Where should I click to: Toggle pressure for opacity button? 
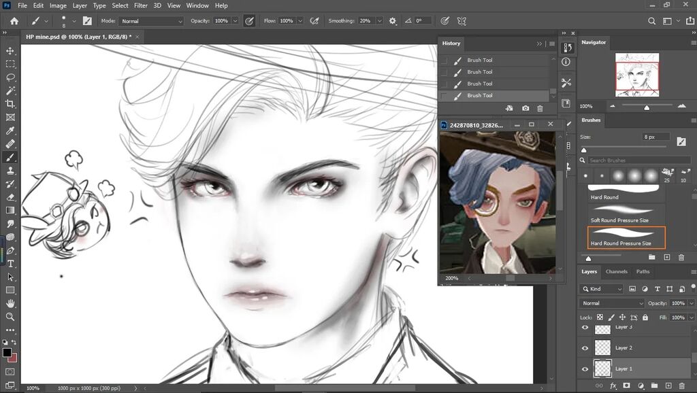(249, 21)
